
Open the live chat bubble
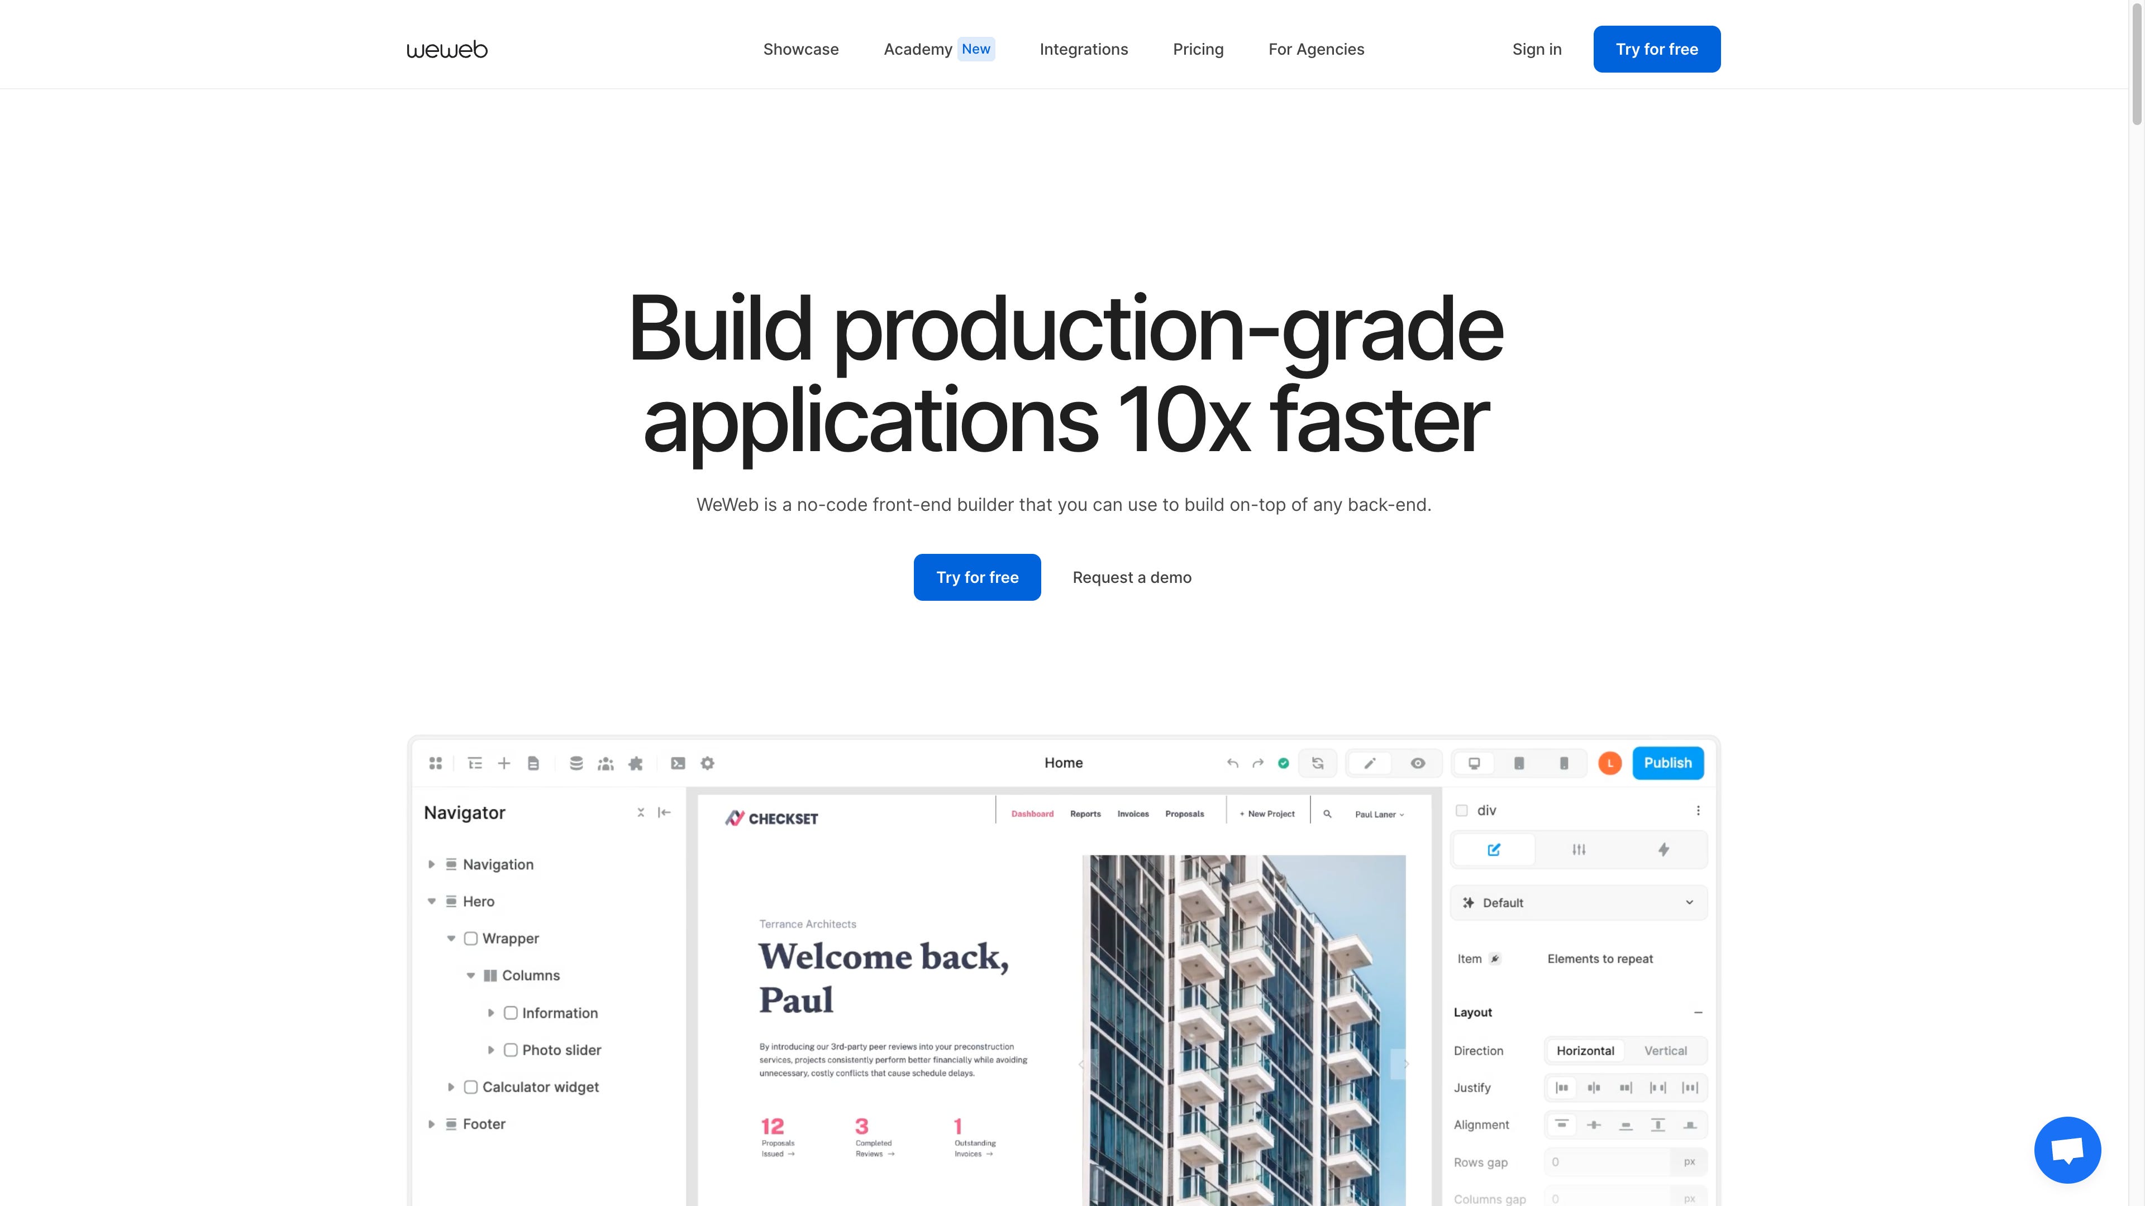click(2067, 1150)
